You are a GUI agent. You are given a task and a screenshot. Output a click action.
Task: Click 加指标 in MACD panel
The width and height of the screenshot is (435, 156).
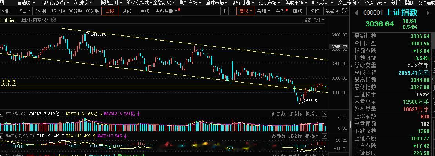point(296,136)
